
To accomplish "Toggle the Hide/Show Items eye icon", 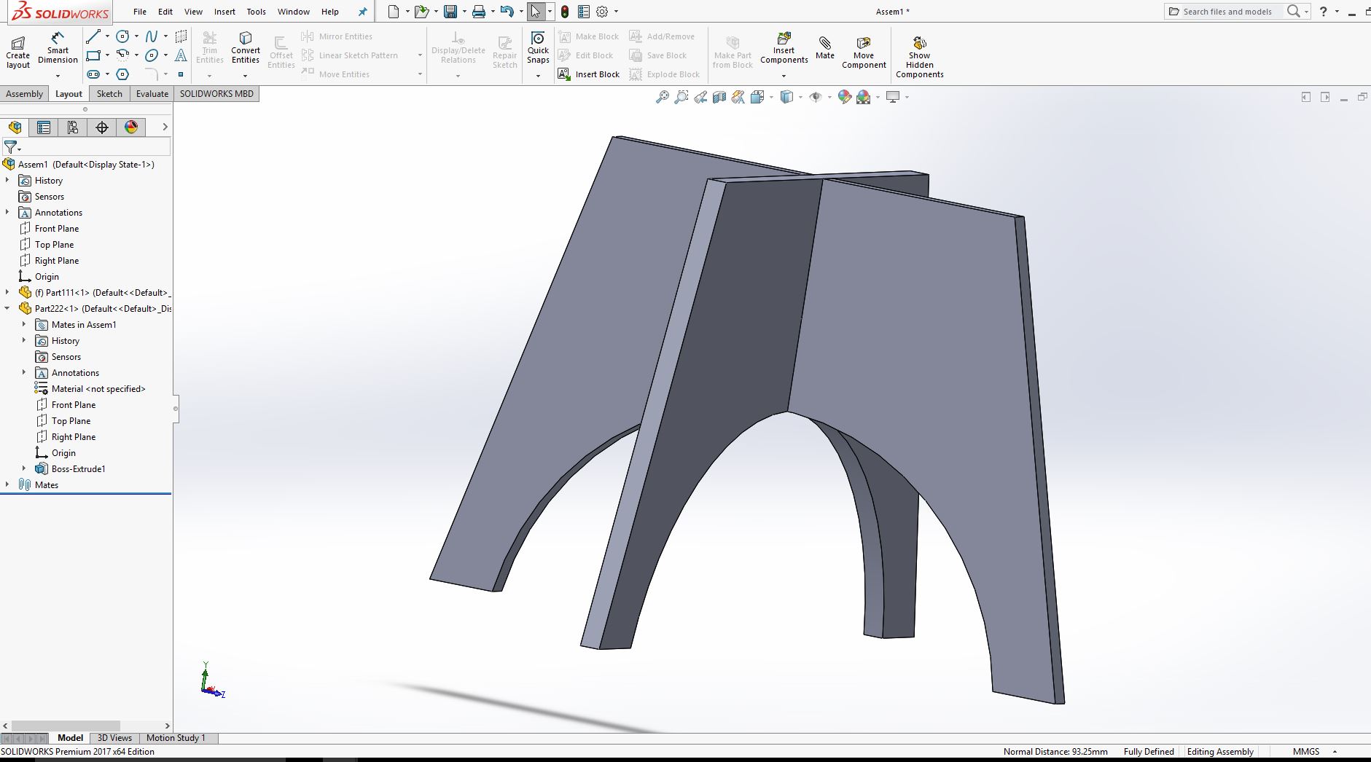I will point(816,97).
